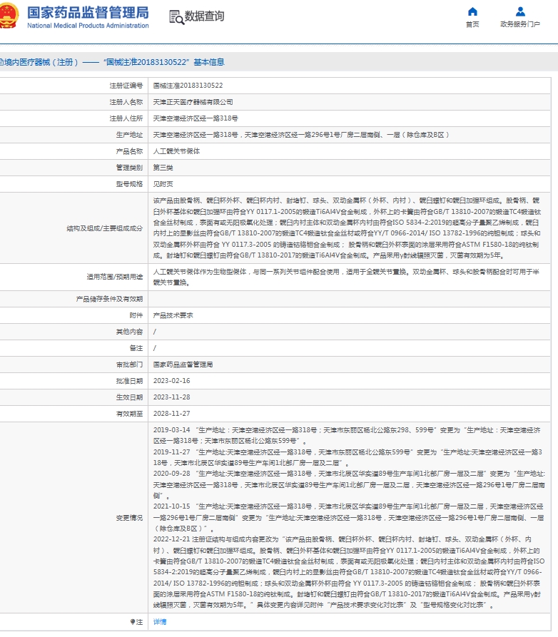Click the 管理类别 row label

click(129, 168)
